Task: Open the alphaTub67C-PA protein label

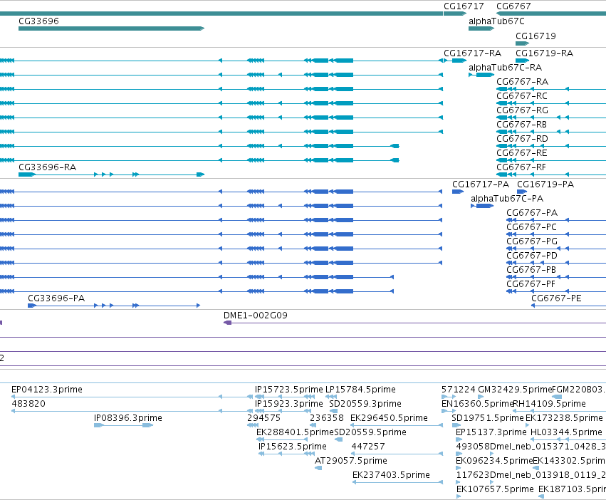Action: [507, 199]
